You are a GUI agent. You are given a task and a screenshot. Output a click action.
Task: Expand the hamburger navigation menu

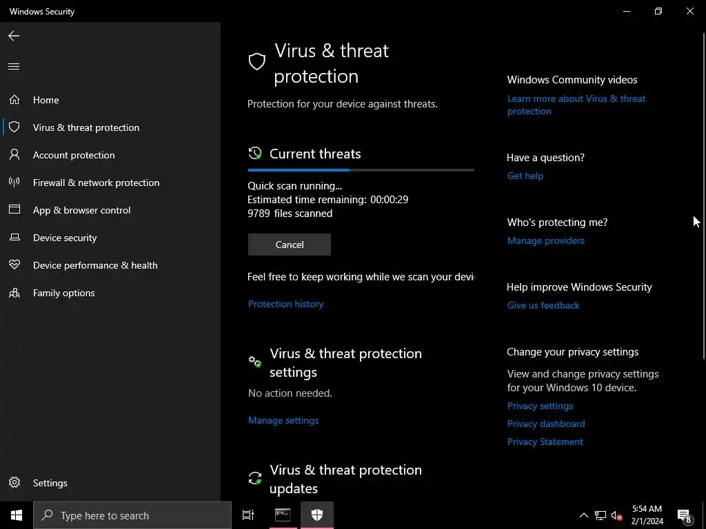(x=14, y=67)
